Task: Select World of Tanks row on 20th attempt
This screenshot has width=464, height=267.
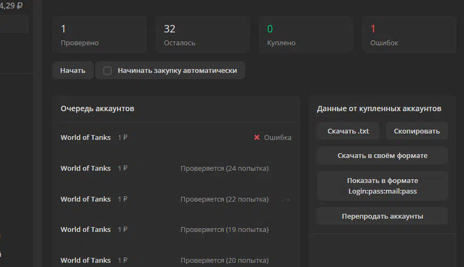Action: point(176,260)
